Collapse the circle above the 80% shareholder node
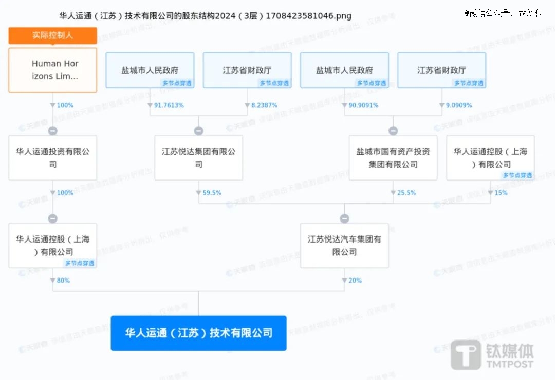Image resolution: width=555 pixels, height=380 pixels. pos(53,218)
